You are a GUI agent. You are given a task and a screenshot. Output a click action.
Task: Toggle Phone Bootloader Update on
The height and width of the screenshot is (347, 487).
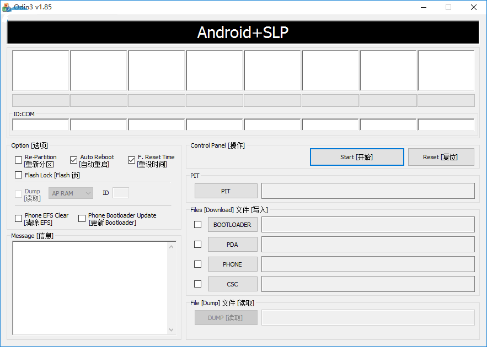pos(82,218)
